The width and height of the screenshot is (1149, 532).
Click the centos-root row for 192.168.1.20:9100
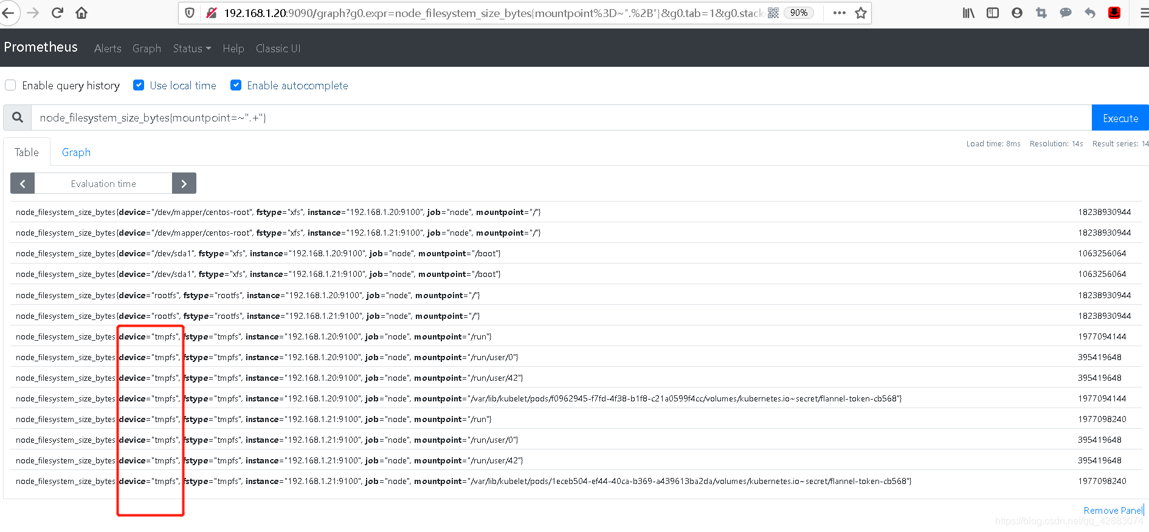pyautogui.click(x=576, y=212)
